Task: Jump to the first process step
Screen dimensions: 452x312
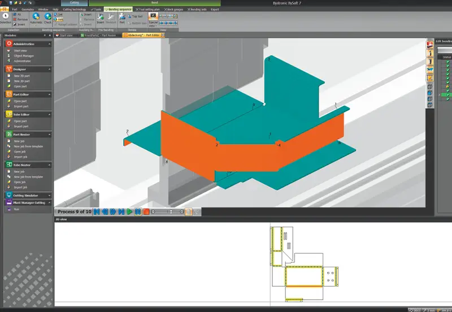Action: click(x=97, y=212)
